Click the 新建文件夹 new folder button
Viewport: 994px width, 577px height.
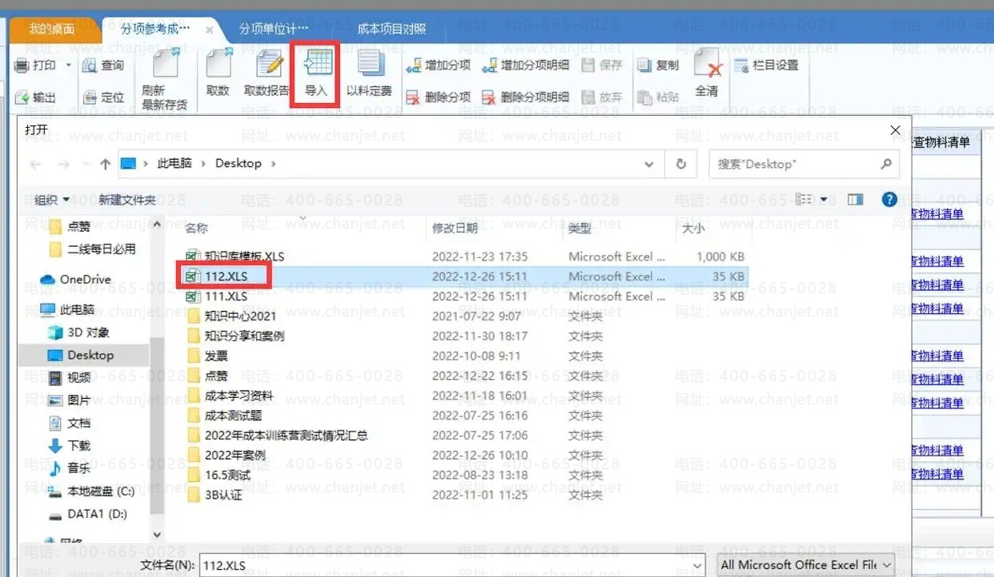tap(126, 200)
